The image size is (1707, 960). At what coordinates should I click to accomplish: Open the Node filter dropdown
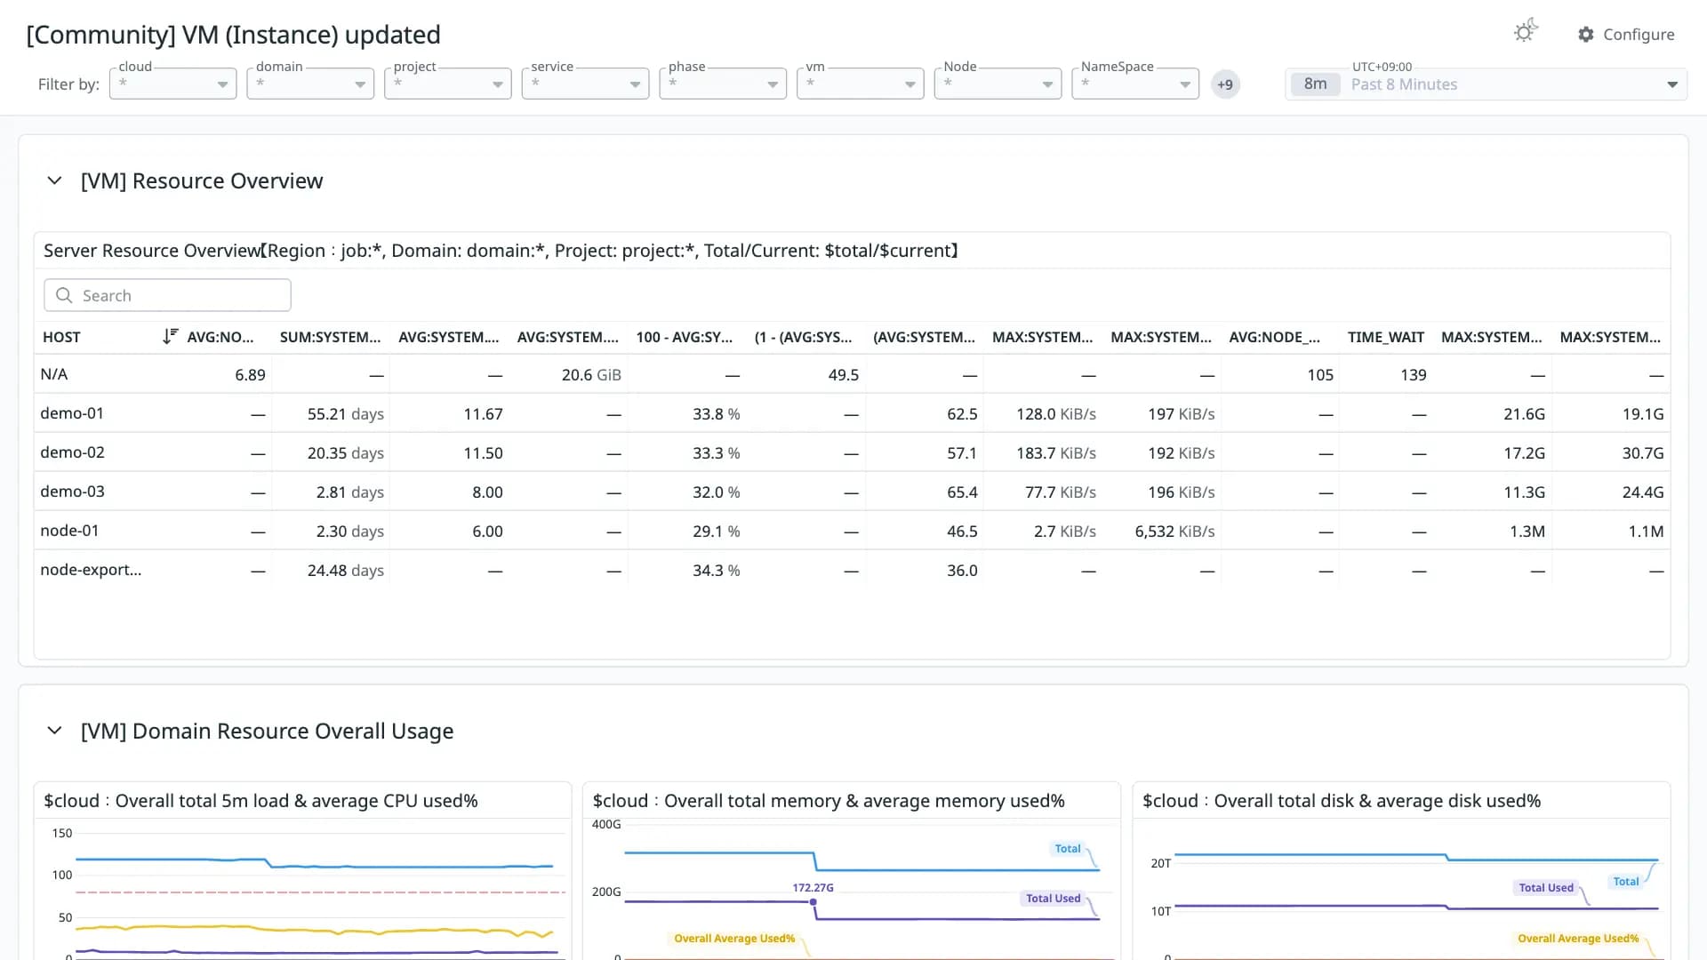tap(998, 84)
